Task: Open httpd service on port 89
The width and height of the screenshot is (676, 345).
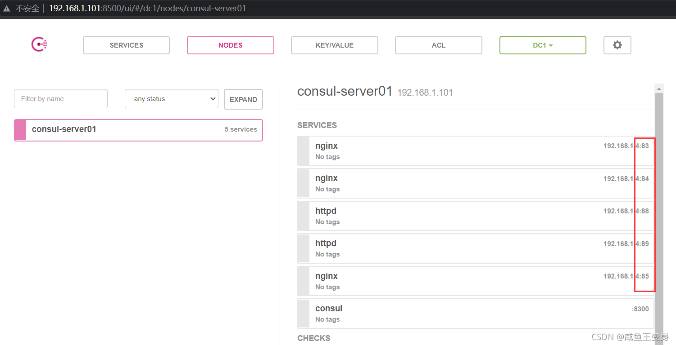Action: 476,248
